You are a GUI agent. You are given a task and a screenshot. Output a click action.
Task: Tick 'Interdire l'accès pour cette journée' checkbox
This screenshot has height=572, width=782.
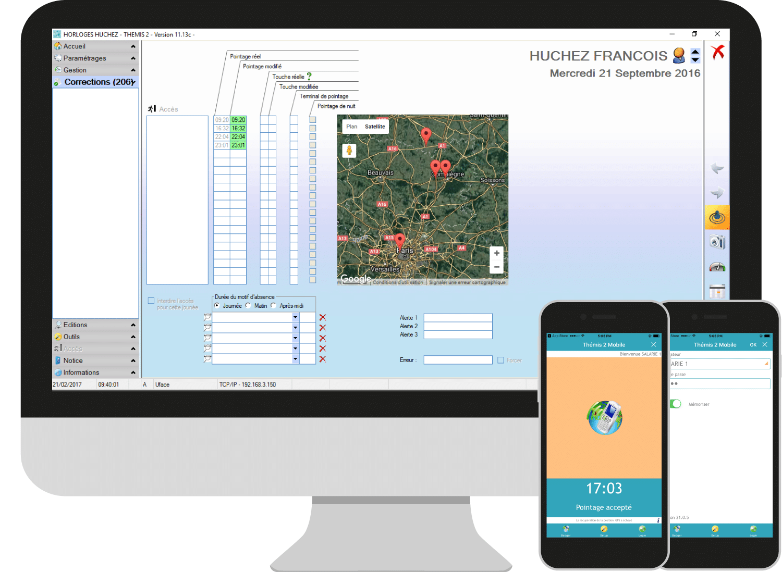pyautogui.click(x=151, y=301)
